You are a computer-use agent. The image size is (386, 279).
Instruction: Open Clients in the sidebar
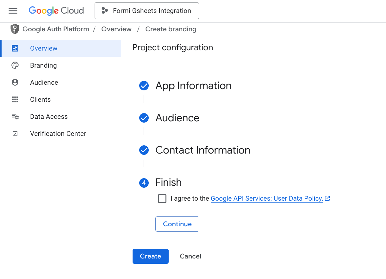tap(60, 100)
